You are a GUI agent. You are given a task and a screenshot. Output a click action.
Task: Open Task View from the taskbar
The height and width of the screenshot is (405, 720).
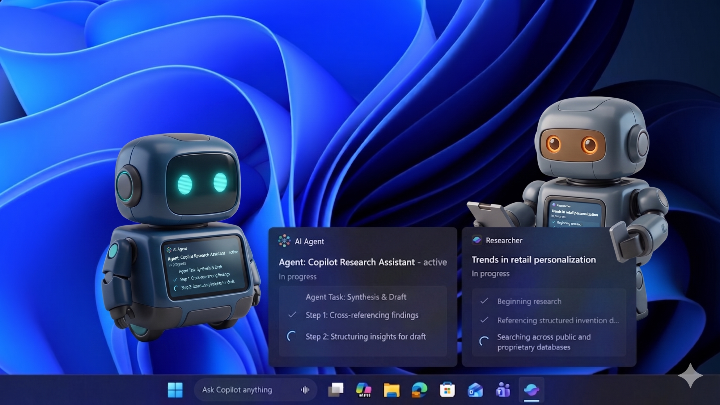click(x=336, y=390)
